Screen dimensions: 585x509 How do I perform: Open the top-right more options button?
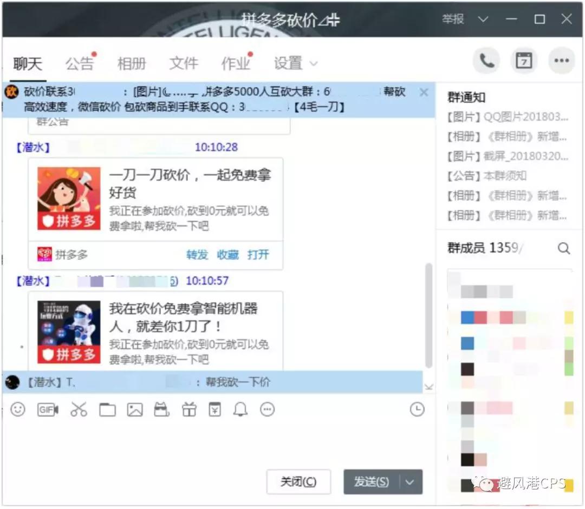click(x=561, y=61)
